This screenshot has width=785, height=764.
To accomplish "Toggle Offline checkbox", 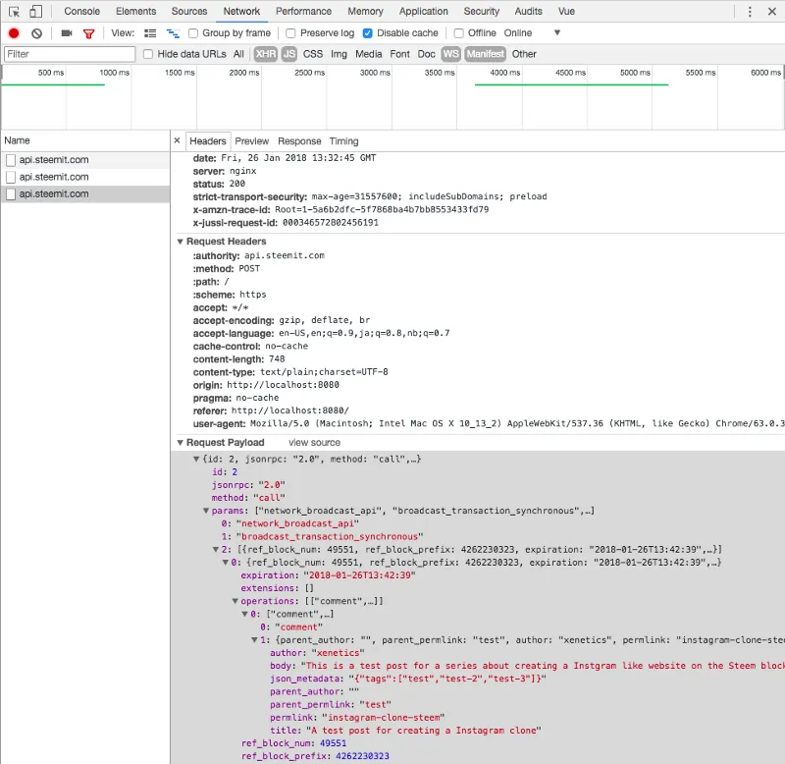I will pos(458,33).
